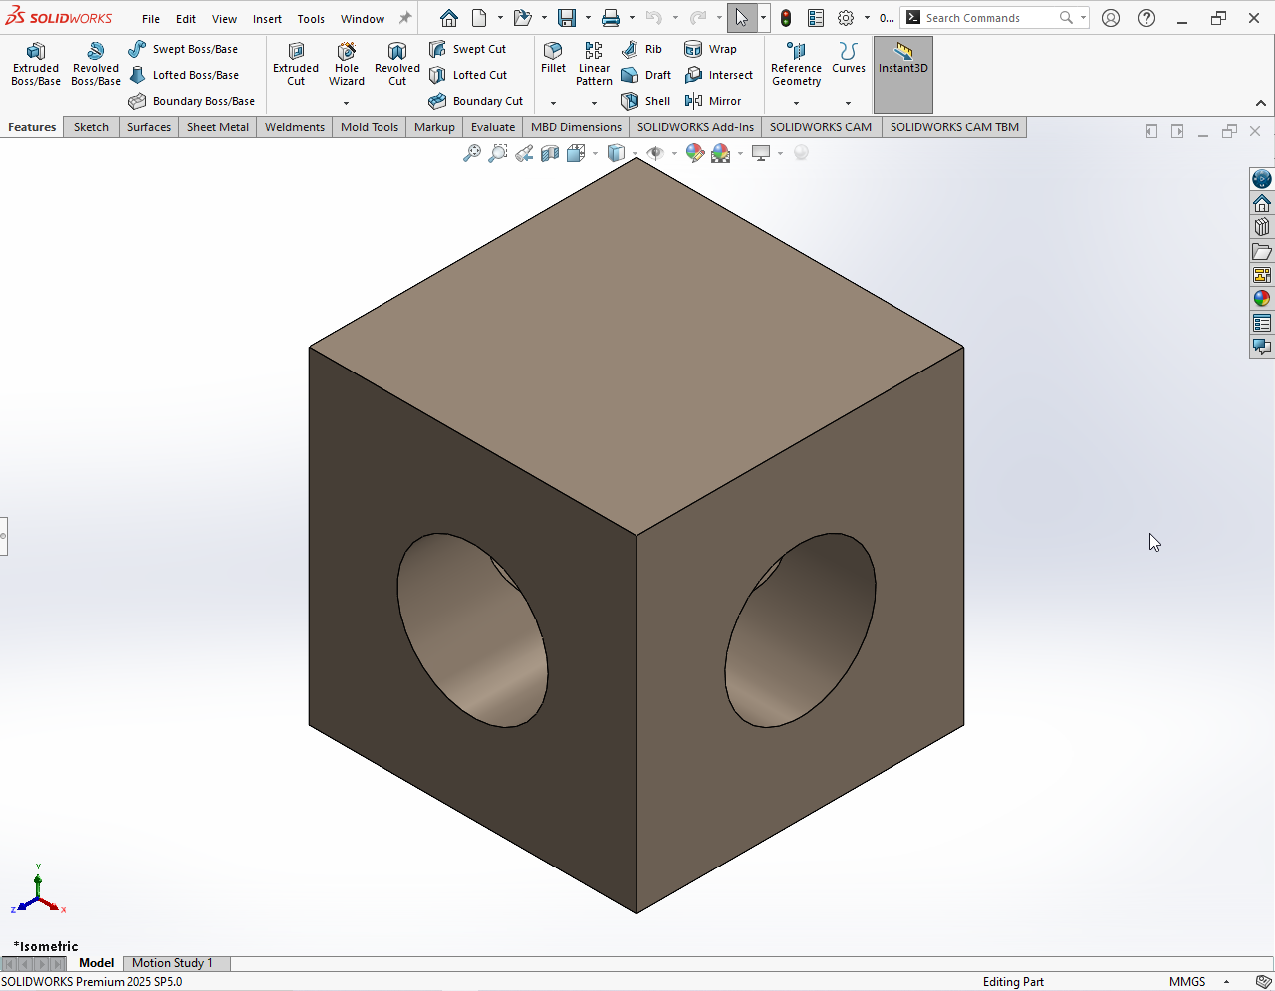This screenshot has height=991, width=1275.
Task: Toggle the pin on the menu bar
Action: click(405, 18)
